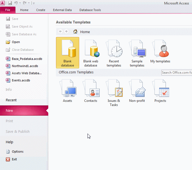
Task: Select the Blank database template
Action: (68, 53)
